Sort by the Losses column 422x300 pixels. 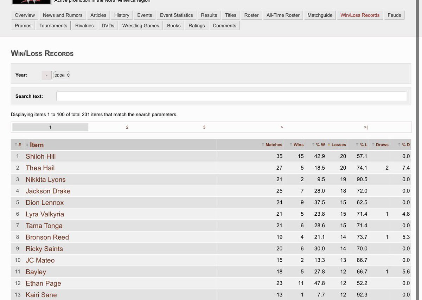point(337,145)
